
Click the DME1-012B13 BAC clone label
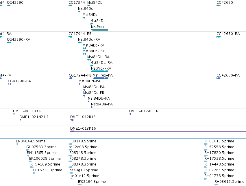point(83,117)
